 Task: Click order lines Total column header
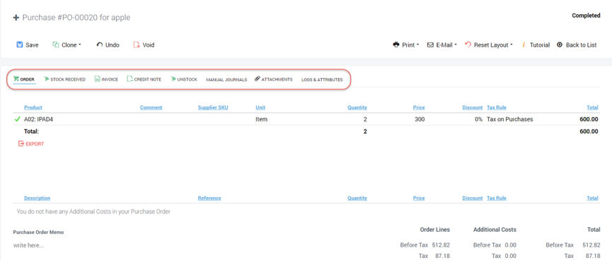[592, 108]
